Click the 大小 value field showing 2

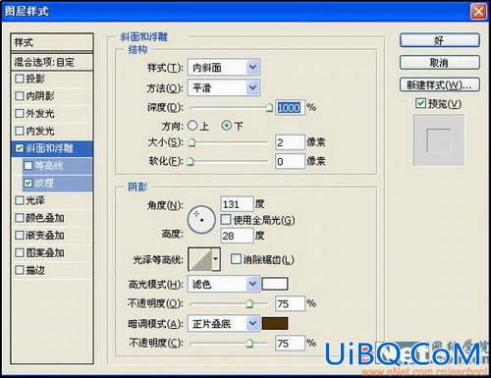[290, 142]
